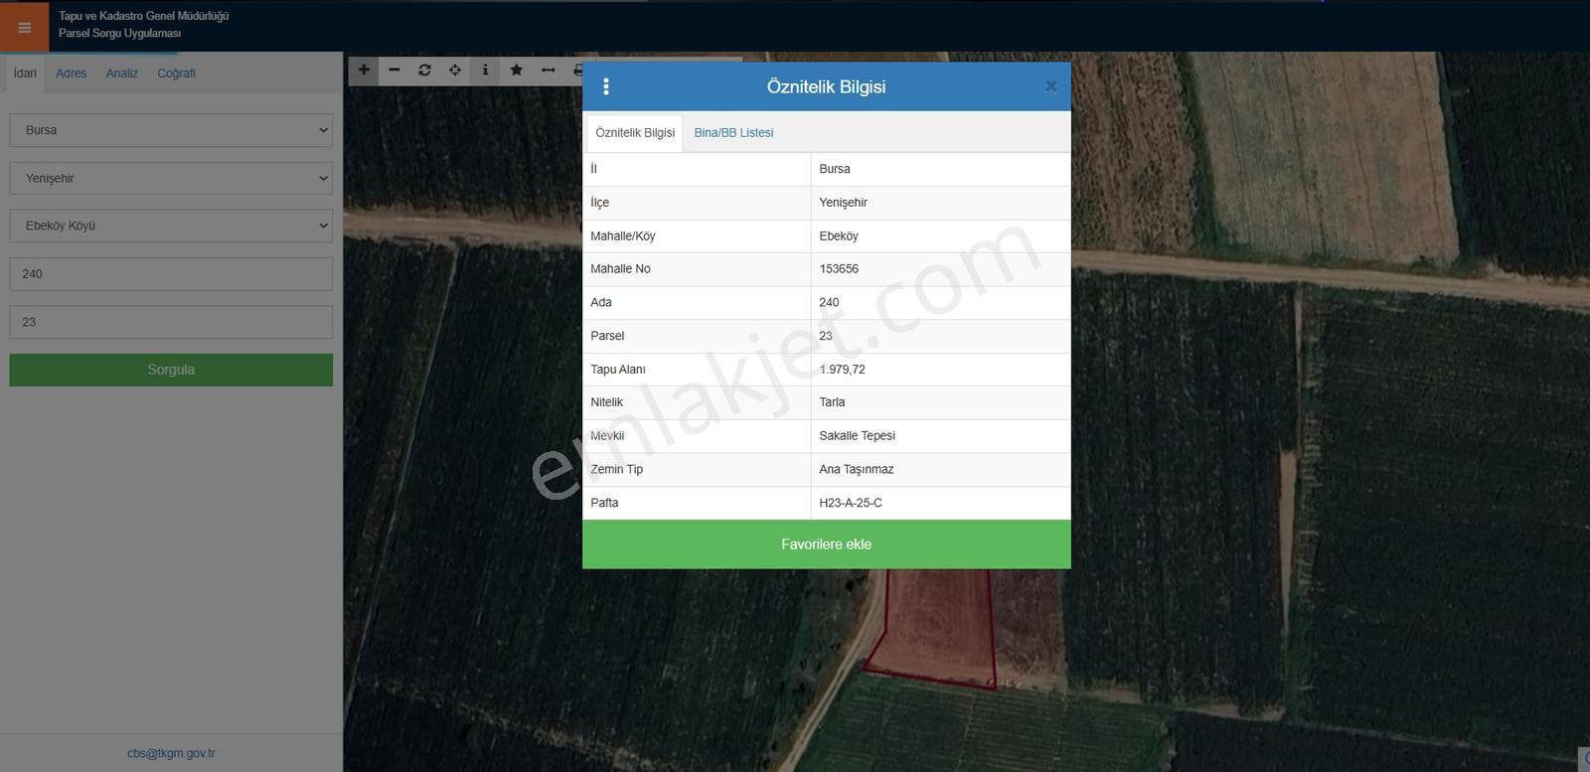The height and width of the screenshot is (772, 1590).
Task: Click the refresh map tool
Action: (424, 70)
